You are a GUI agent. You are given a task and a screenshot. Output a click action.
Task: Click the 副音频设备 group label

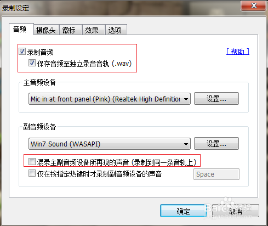[39, 127]
